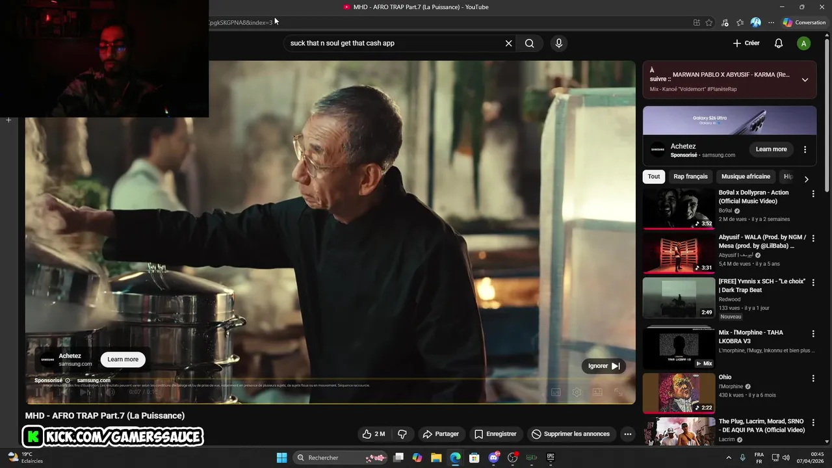Open options menu of sidebar Samsung ad

coord(805,149)
